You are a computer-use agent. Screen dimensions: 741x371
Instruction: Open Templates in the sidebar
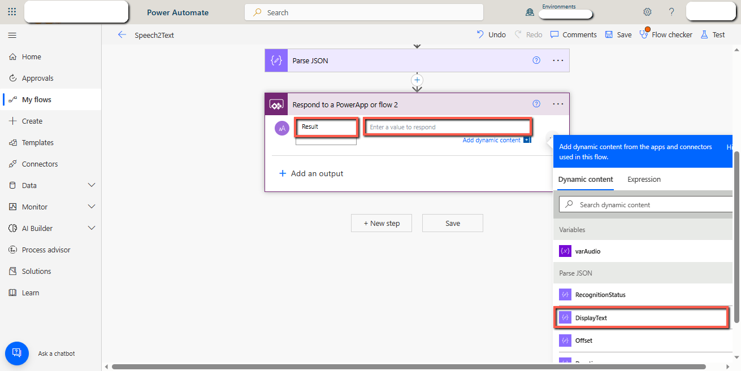point(50,143)
